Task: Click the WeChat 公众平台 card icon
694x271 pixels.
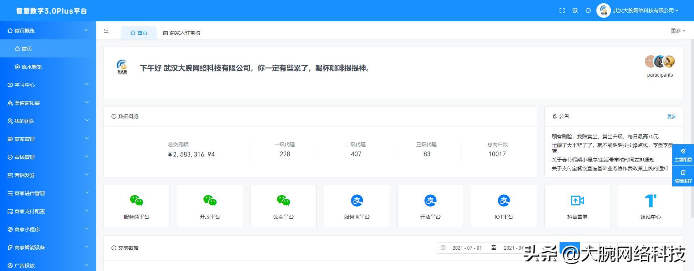Action: pos(283,200)
